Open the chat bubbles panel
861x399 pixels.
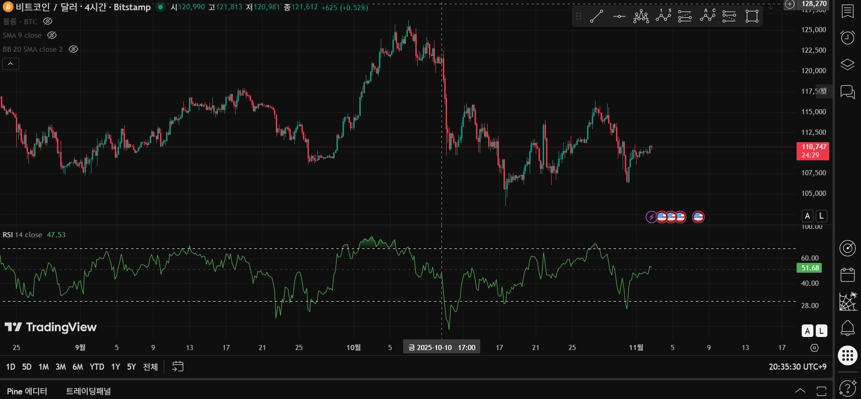[x=847, y=91]
